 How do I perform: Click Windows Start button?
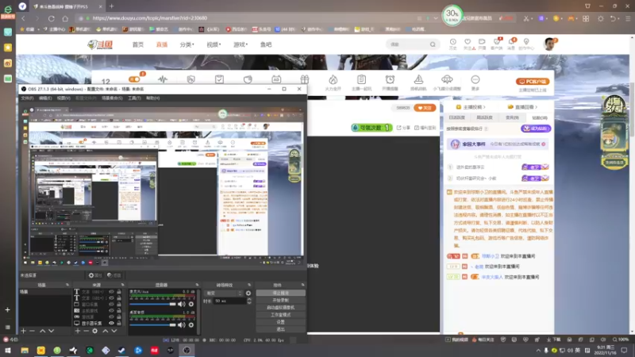[x=8, y=350]
